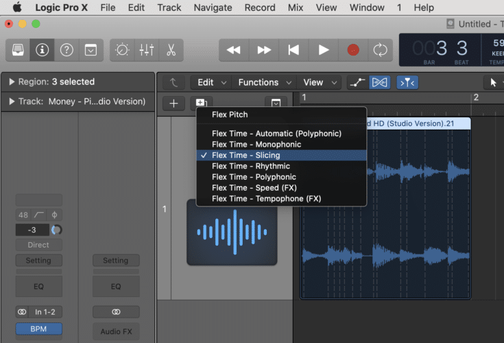504x343 pixels.
Task: Click bar 2 in the ruler
Action: pyautogui.click(x=476, y=97)
